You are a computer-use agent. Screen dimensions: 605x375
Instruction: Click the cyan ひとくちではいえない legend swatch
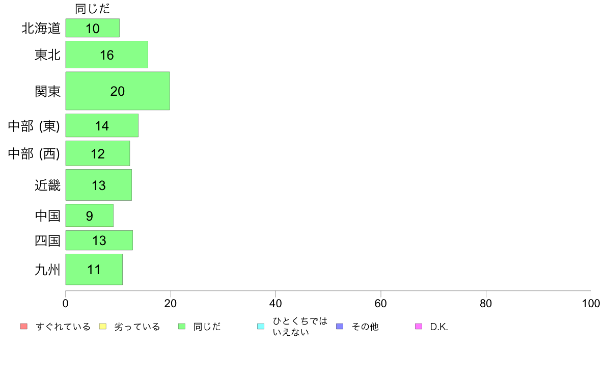261,327
